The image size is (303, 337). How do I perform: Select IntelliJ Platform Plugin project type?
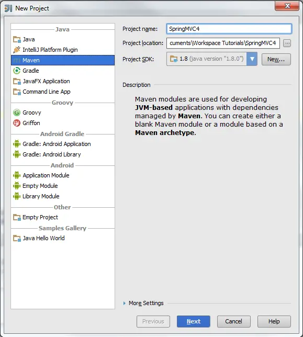63,50
